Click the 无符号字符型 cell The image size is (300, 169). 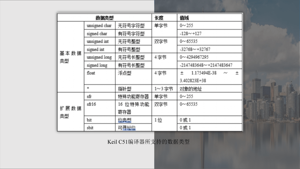(134, 25)
